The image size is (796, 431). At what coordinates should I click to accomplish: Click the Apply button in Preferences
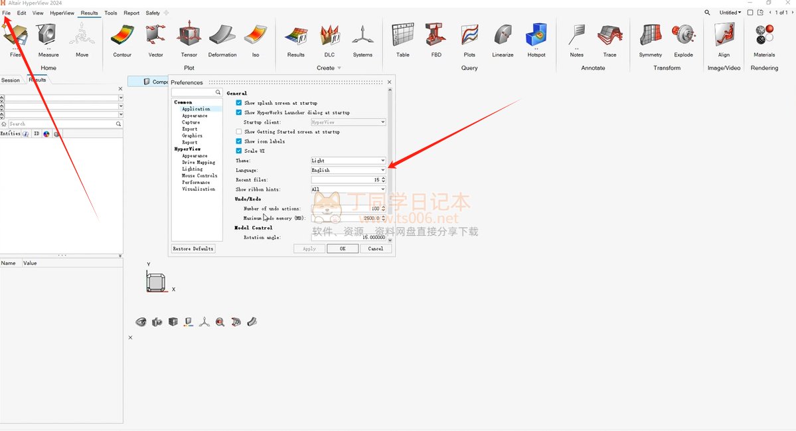point(309,249)
